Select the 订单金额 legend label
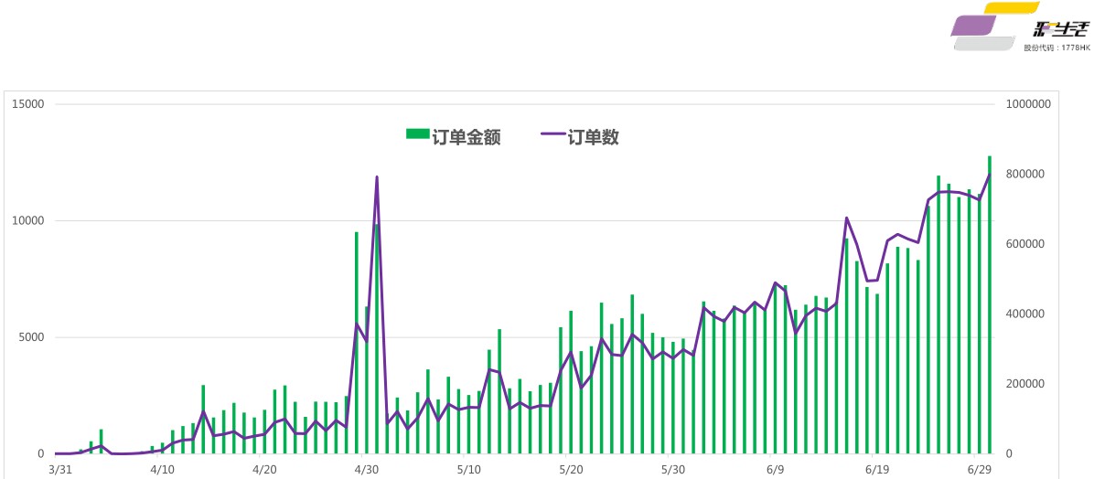1094x479 pixels. [x=467, y=137]
